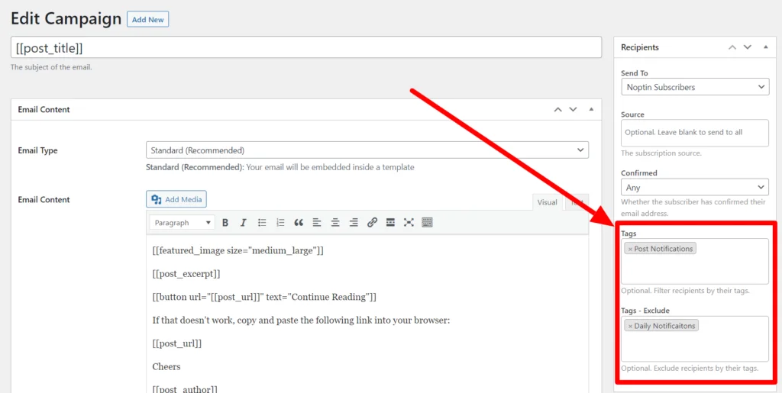Viewport: 782px width, 393px height.
Task: Align text left in editor
Action: click(x=317, y=223)
